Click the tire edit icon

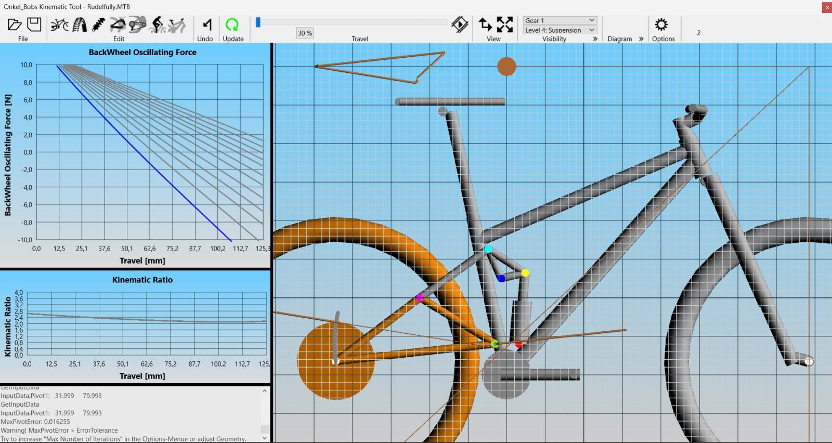(x=80, y=24)
